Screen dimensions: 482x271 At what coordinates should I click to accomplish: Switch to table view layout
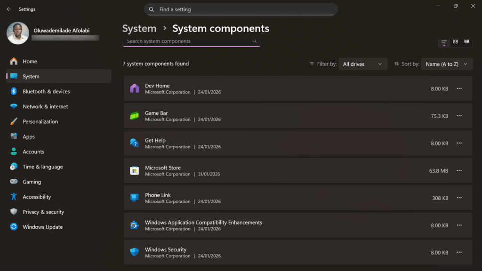(466, 41)
